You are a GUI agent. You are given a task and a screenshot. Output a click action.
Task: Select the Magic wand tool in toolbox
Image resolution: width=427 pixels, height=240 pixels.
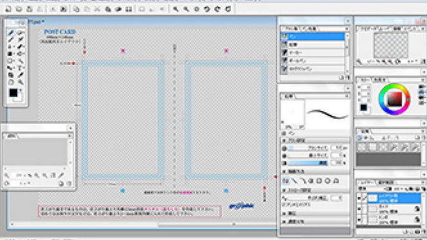[21, 61]
